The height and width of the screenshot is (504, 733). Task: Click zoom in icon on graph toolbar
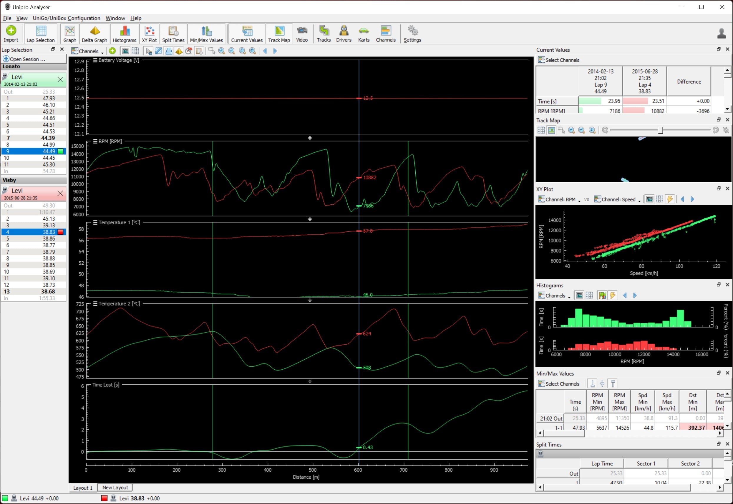click(222, 51)
